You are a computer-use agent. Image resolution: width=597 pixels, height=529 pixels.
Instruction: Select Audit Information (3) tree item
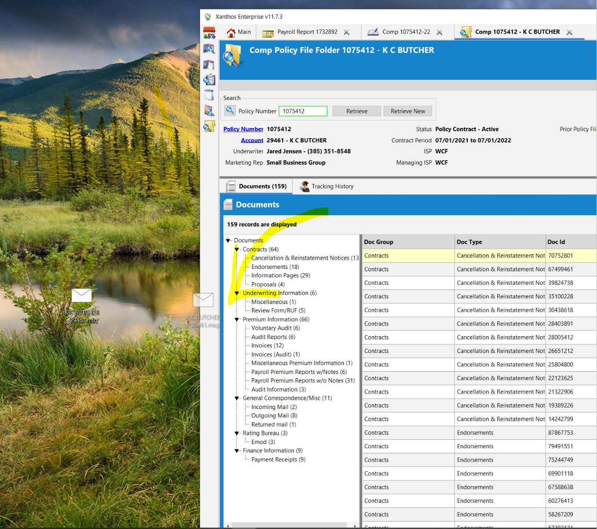(278, 389)
